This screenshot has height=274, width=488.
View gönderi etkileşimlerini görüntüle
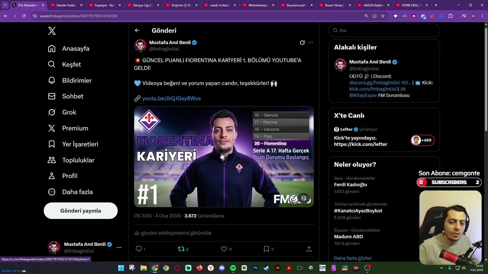[x=173, y=233]
